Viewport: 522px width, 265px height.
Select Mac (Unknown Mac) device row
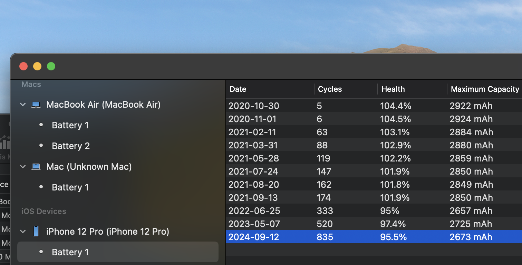(118, 167)
